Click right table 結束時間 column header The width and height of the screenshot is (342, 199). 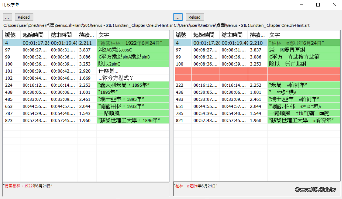(x=234, y=35)
